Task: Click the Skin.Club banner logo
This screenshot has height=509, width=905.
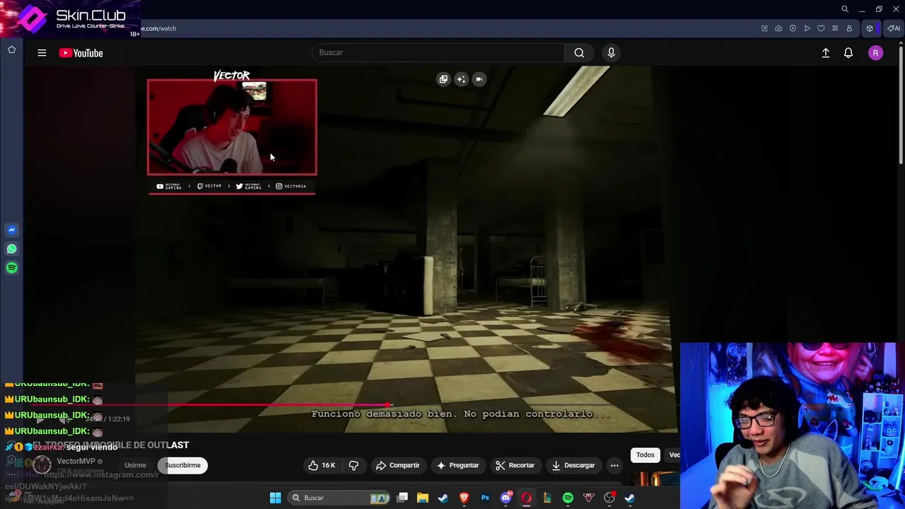Action: 71,19
